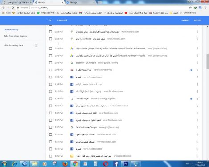Open Photoshop from the taskbar

point(126,164)
